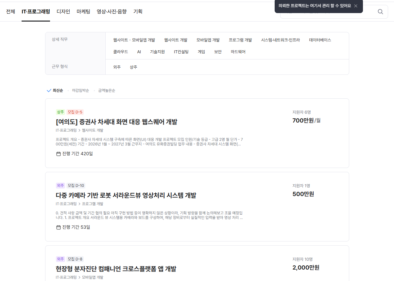Click 지원자 10명 applicant count
Image resolution: width=394 pixels, height=281 pixels.
pyautogui.click(x=302, y=259)
